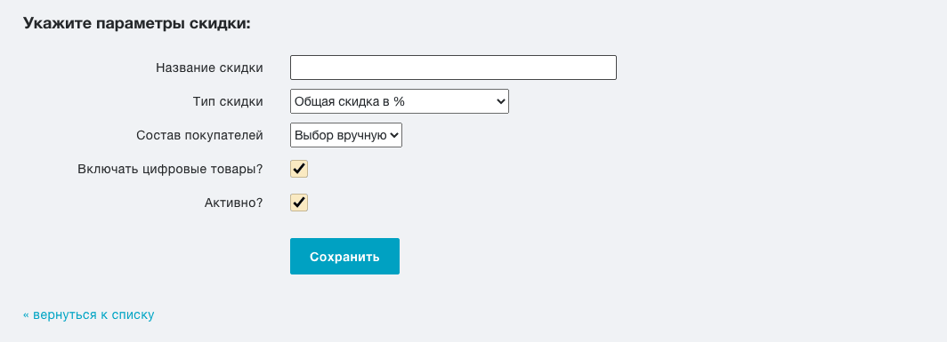Save the discount using the blue button

pos(344,257)
